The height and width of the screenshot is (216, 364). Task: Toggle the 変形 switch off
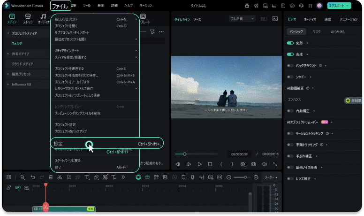pyautogui.click(x=290, y=42)
